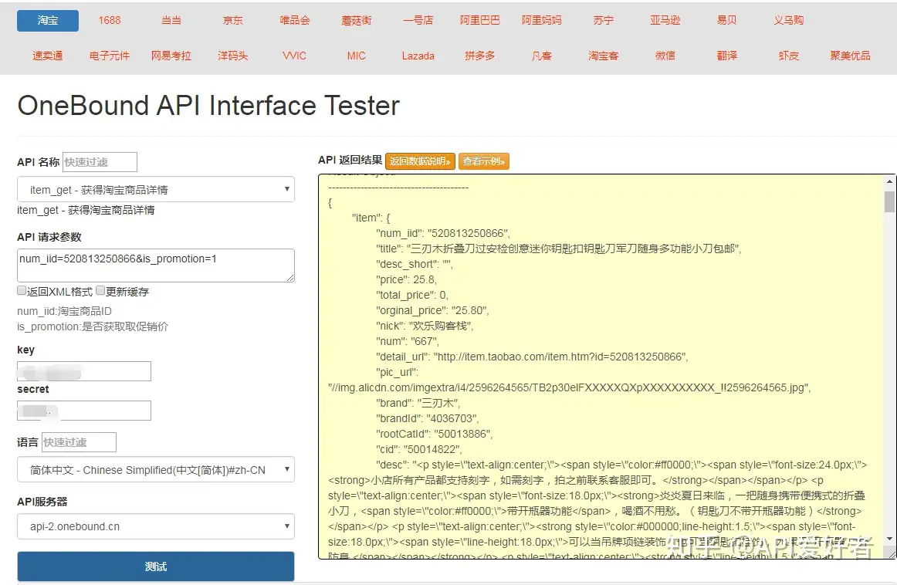
Task: Click the "price": 25.8 result line
Action: (x=406, y=279)
